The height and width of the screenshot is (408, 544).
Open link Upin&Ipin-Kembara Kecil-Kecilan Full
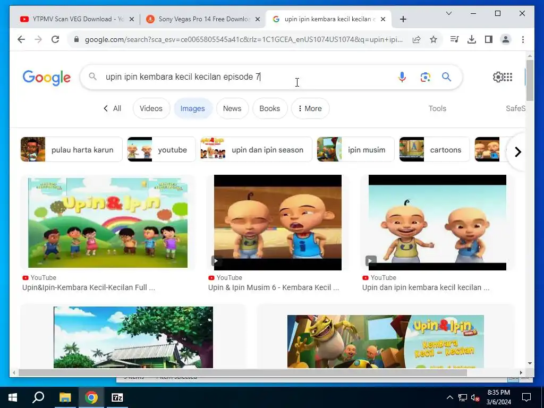coord(89,287)
